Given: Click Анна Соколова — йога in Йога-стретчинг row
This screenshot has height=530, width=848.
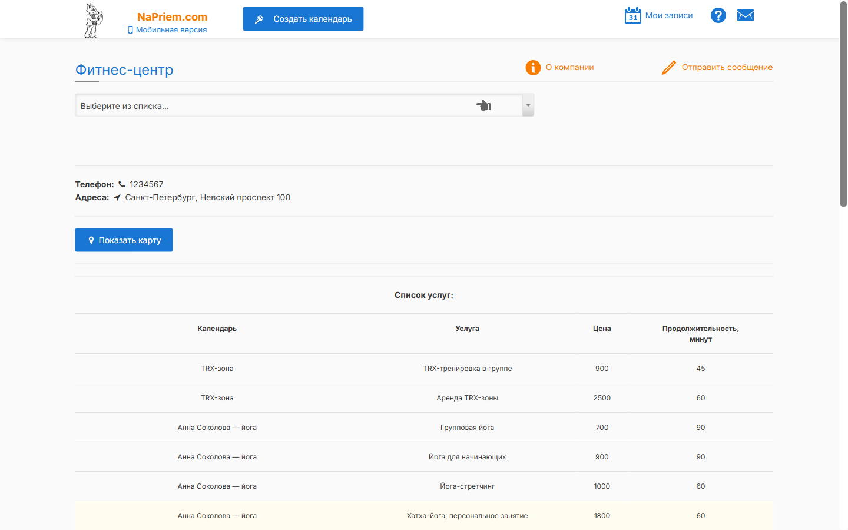Looking at the screenshot, I should (x=217, y=486).
